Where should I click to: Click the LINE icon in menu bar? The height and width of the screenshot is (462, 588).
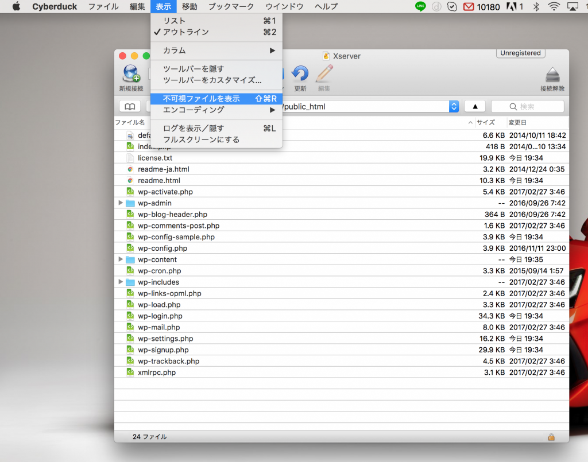(x=420, y=7)
